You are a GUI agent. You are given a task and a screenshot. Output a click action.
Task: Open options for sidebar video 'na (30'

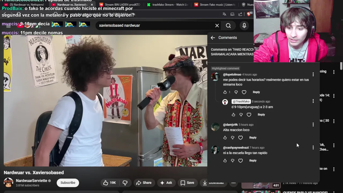pos(334,121)
